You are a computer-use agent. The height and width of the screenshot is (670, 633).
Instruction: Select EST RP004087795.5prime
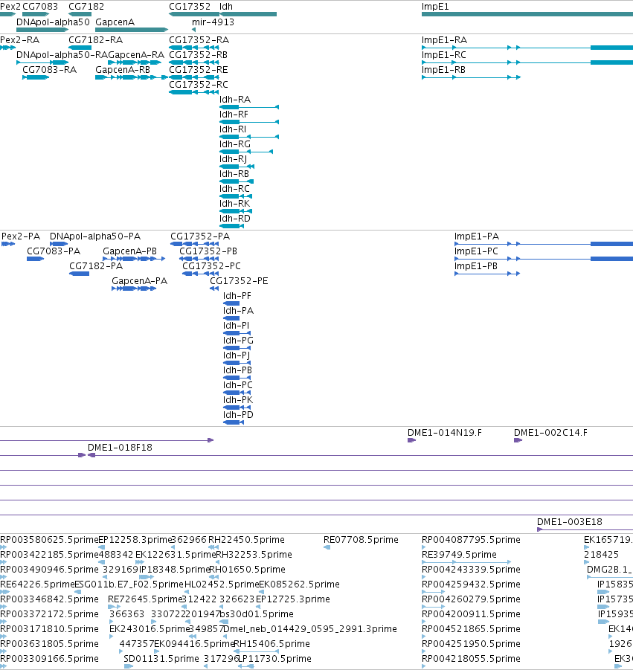click(x=471, y=540)
